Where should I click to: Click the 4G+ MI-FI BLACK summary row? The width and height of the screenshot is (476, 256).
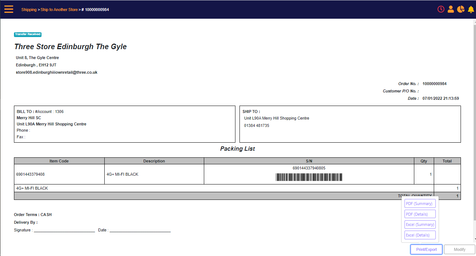pyautogui.click(x=237, y=188)
